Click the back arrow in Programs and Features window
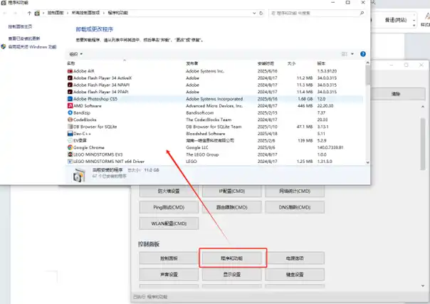 tap(5, 13)
